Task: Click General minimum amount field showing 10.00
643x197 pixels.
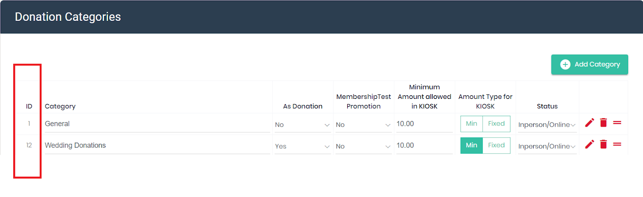Action: 424,124
